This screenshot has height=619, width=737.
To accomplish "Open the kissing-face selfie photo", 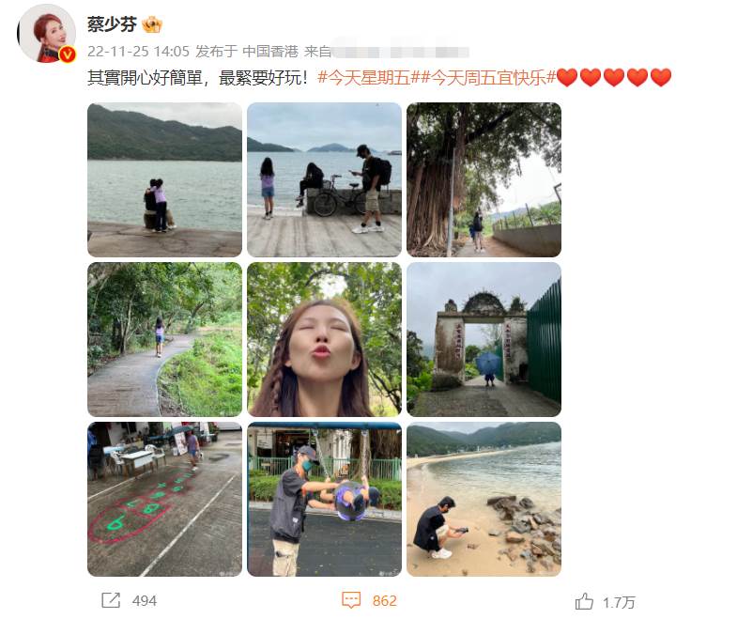I will [x=324, y=339].
